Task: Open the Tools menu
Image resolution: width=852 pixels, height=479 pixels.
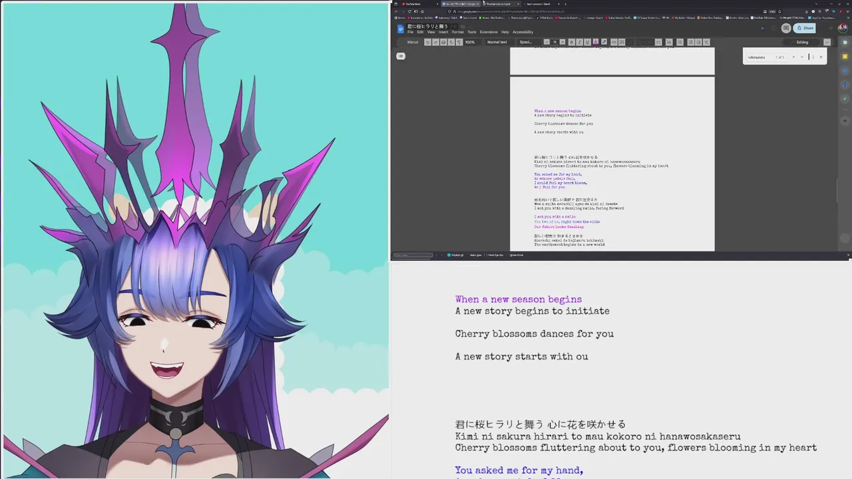Action: [x=472, y=32]
